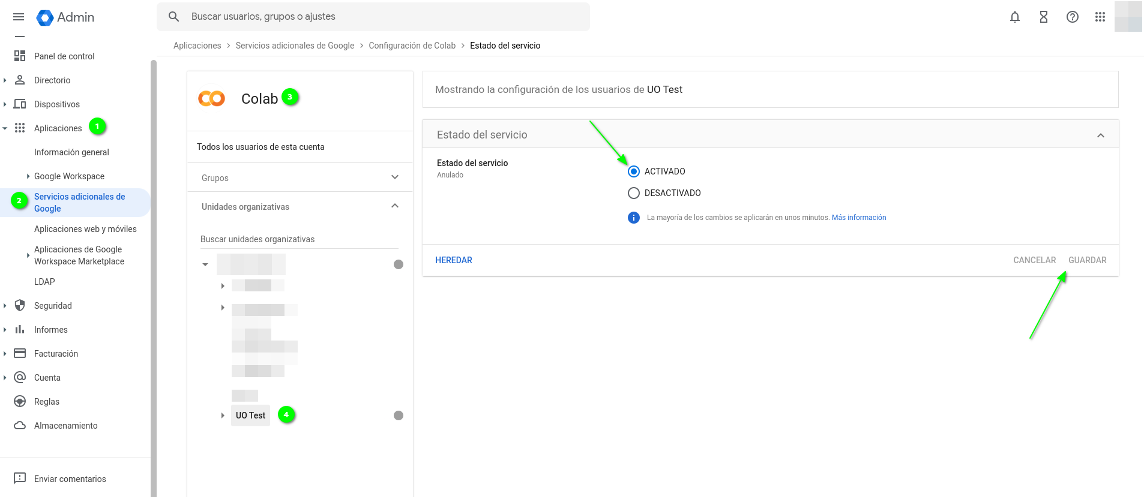Screen dimensions: 1144x497
Task: Click the Panel de control dashboard icon
Action: (x=20, y=56)
